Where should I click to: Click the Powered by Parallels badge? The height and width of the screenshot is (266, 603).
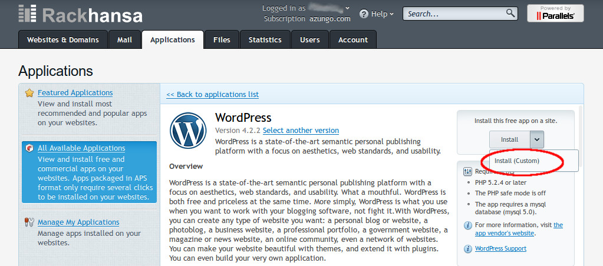555,13
